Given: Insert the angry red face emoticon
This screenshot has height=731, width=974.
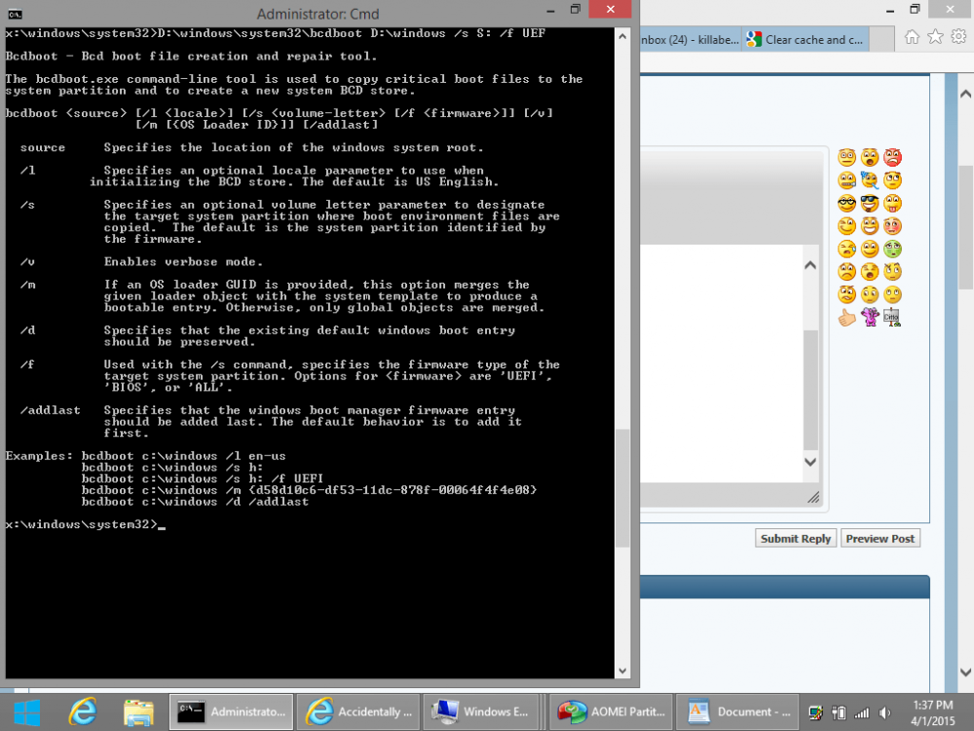Looking at the screenshot, I should (x=892, y=157).
